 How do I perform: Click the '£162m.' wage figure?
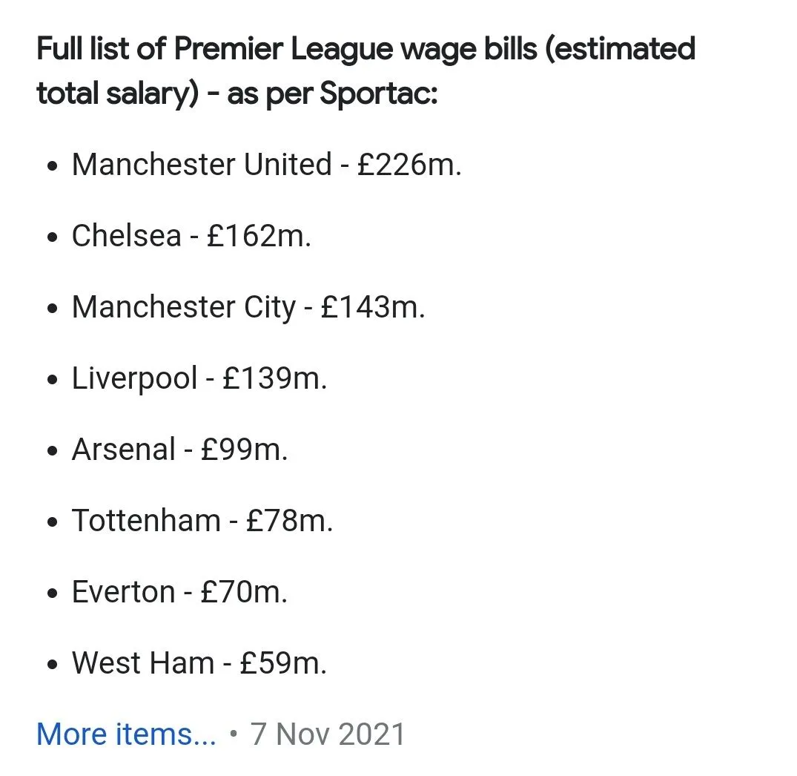coord(259,236)
